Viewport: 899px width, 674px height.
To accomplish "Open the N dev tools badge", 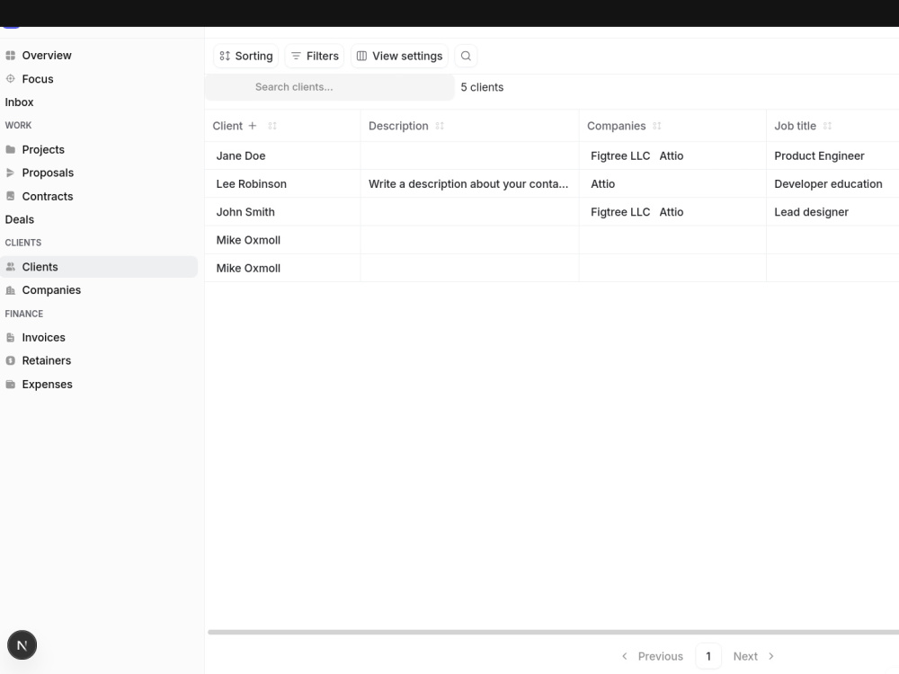I will pyautogui.click(x=22, y=645).
